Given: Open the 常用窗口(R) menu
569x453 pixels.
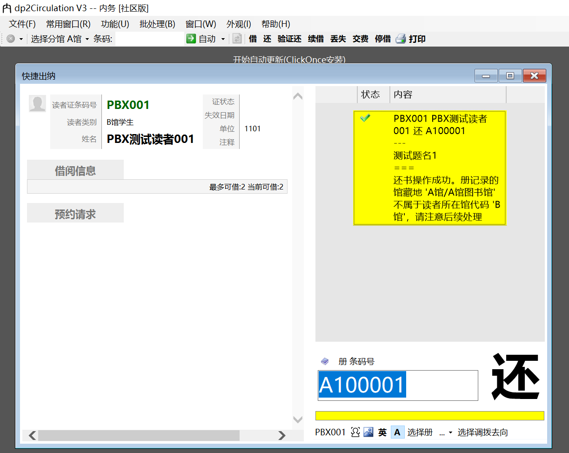Looking at the screenshot, I should (x=68, y=24).
